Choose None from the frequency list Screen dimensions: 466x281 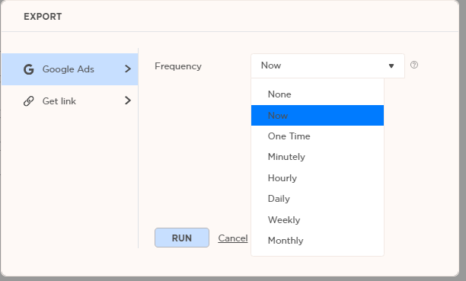point(318,94)
